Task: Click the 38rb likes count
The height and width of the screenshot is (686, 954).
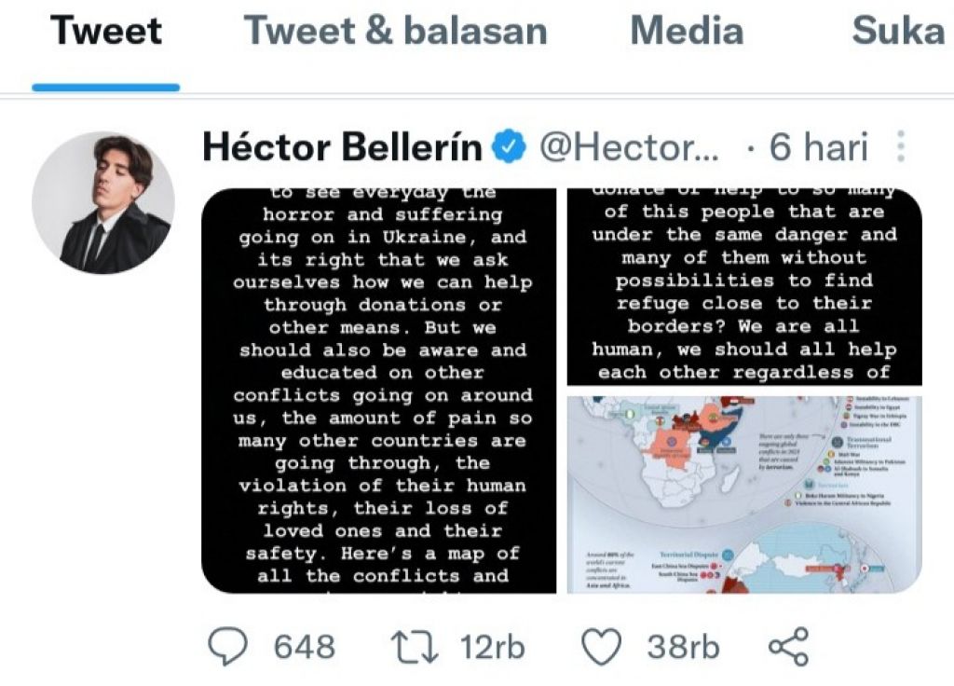Action: (x=683, y=647)
